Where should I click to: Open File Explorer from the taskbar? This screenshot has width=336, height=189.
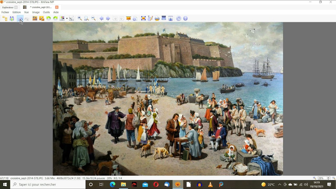[x=123, y=185]
